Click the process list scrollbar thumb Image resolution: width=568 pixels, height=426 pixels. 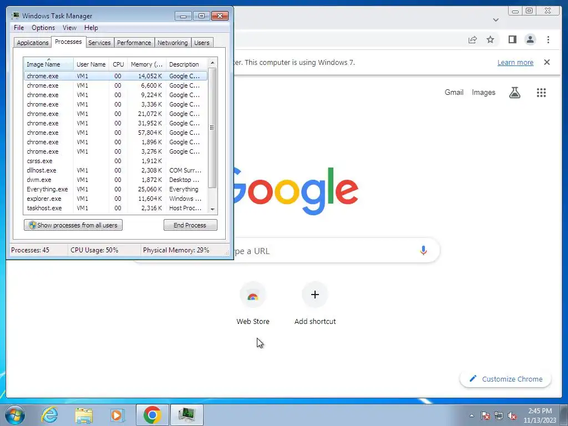pos(212,128)
